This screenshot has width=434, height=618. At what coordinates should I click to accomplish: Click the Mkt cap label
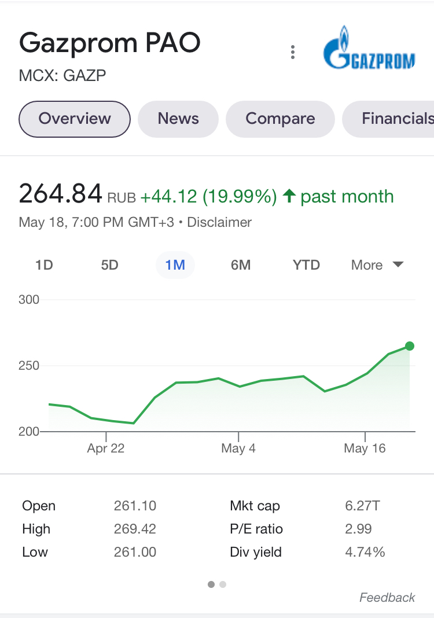coord(255,506)
